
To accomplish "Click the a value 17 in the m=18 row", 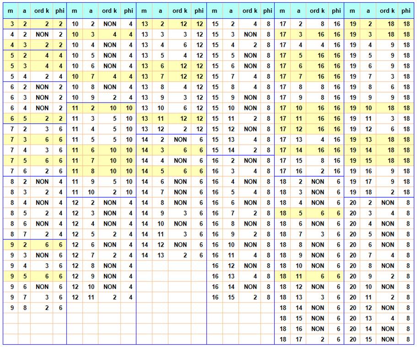I will [299, 340].
